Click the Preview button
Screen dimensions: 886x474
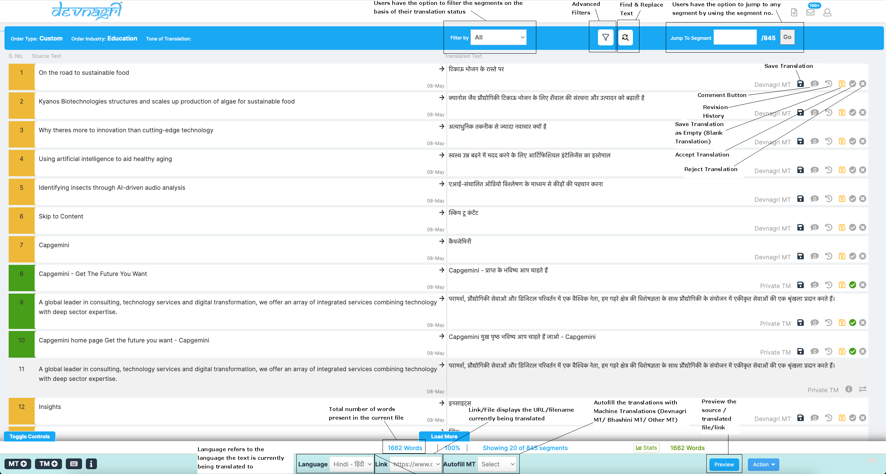(x=724, y=464)
